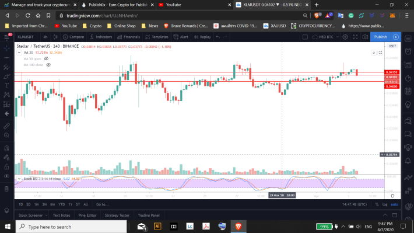Open the Pine Editor tab

coord(87,215)
